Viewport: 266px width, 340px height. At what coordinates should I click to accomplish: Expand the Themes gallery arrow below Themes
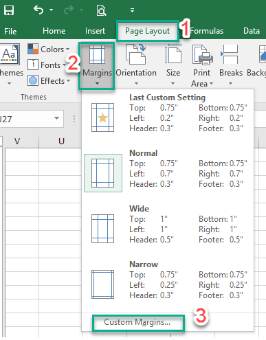9,84
